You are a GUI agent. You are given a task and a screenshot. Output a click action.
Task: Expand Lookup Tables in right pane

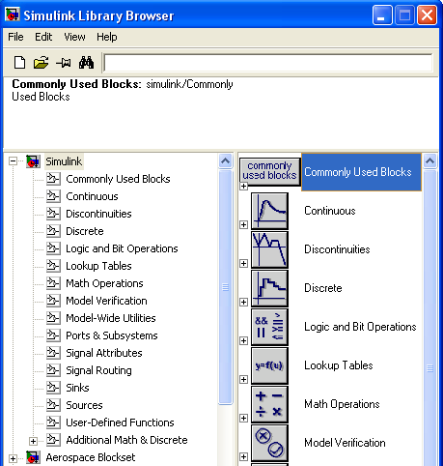tap(243, 379)
